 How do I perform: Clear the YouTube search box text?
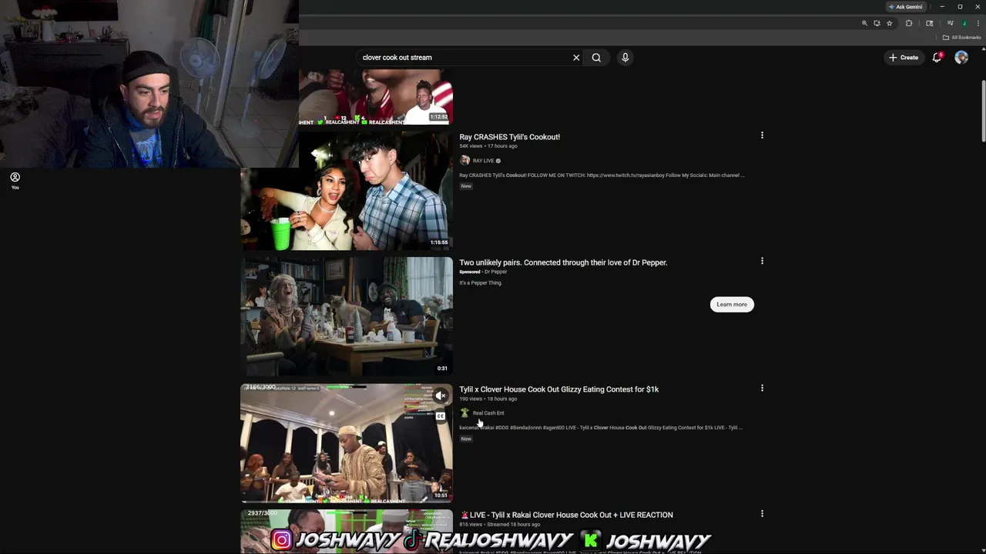pyautogui.click(x=576, y=58)
